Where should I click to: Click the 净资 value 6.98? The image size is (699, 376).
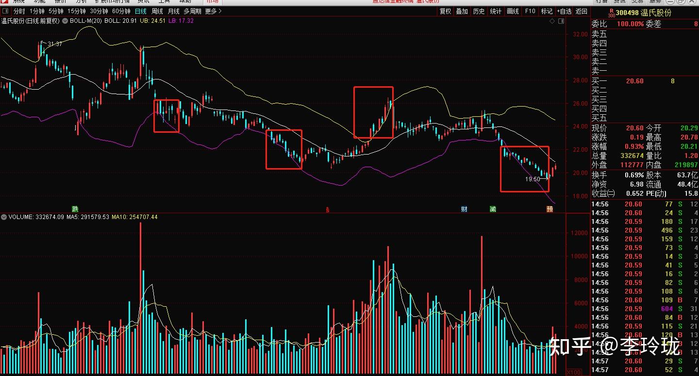pos(636,184)
